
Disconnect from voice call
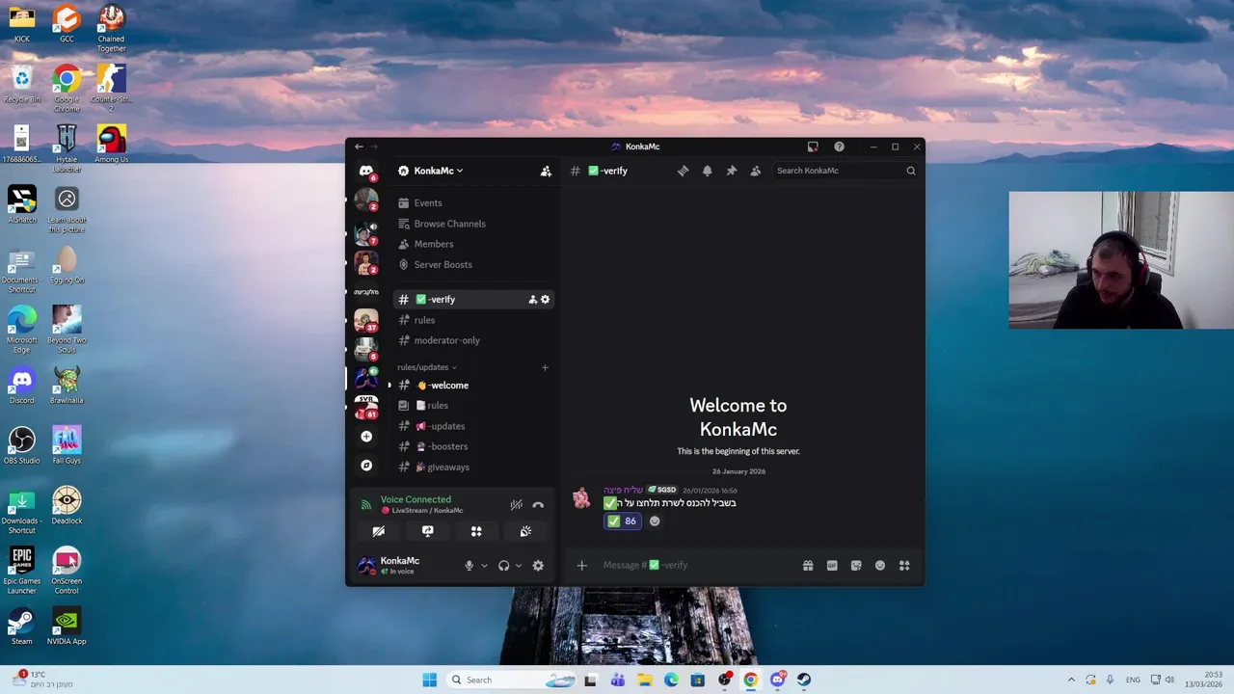(x=538, y=505)
